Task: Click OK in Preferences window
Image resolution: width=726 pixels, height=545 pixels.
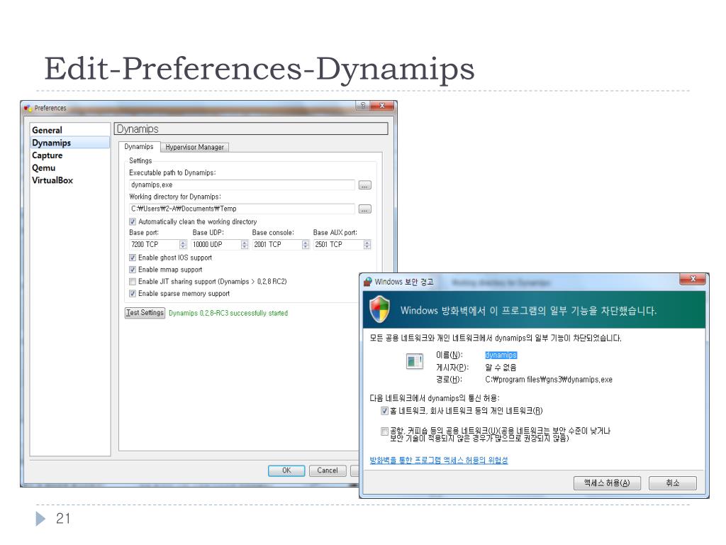Action: (286, 470)
